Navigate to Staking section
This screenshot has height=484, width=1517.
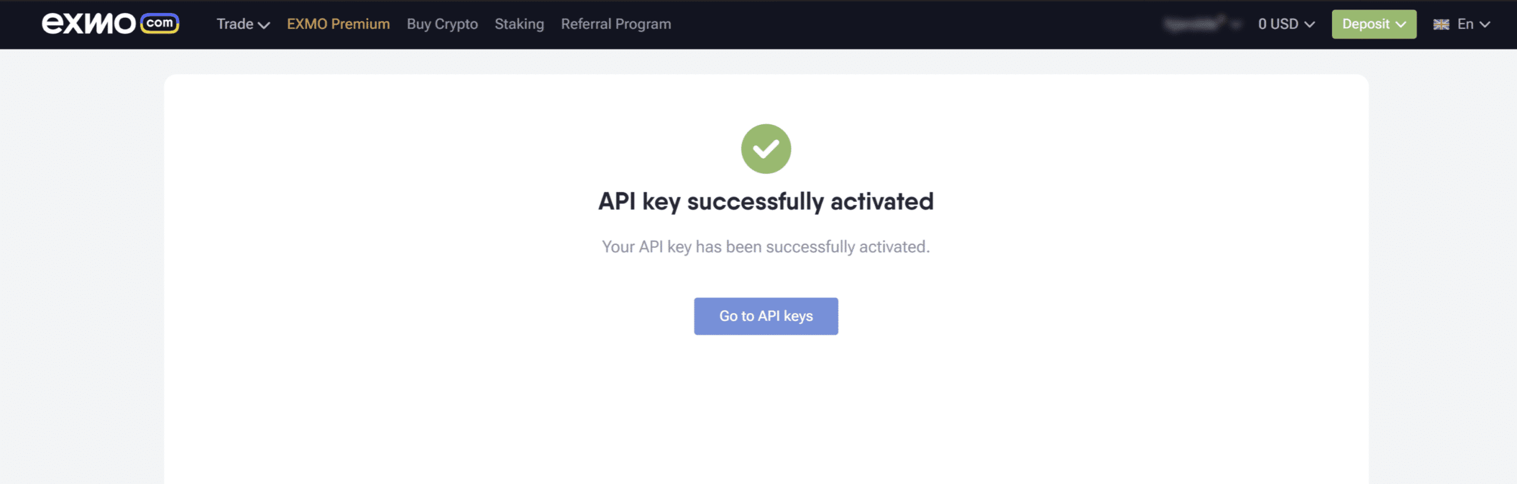click(519, 24)
